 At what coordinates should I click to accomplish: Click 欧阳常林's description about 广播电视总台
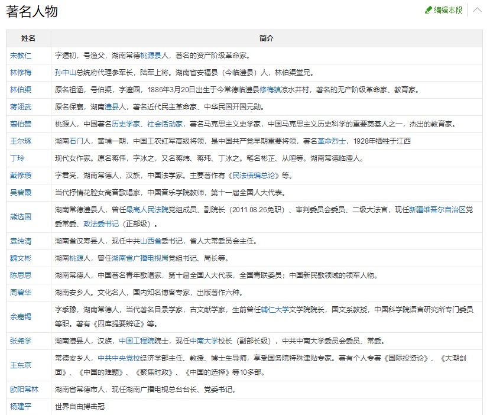(x=145, y=390)
